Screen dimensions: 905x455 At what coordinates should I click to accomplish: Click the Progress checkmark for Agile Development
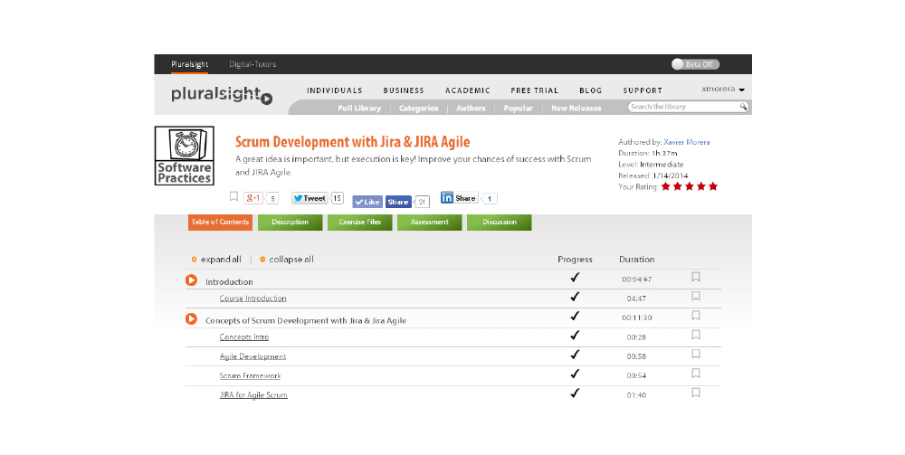coord(575,354)
